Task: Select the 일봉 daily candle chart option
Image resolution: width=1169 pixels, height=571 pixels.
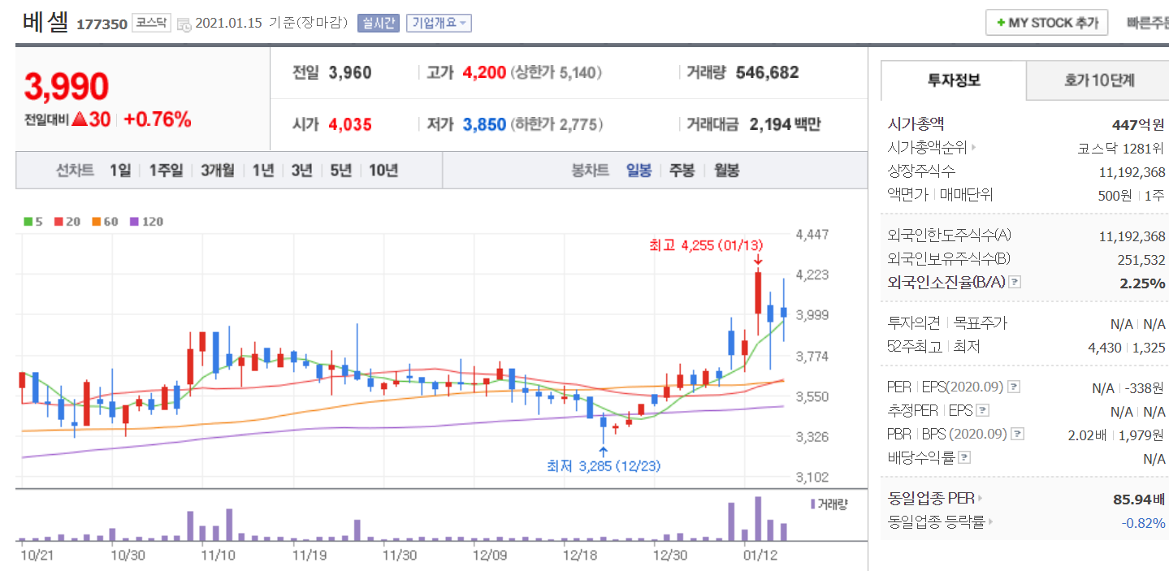Action: pyautogui.click(x=639, y=171)
